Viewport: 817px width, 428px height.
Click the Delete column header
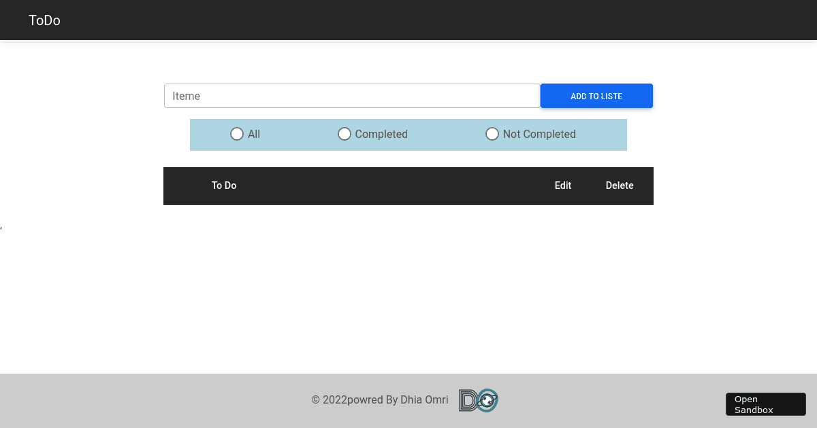tap(620, 185)
